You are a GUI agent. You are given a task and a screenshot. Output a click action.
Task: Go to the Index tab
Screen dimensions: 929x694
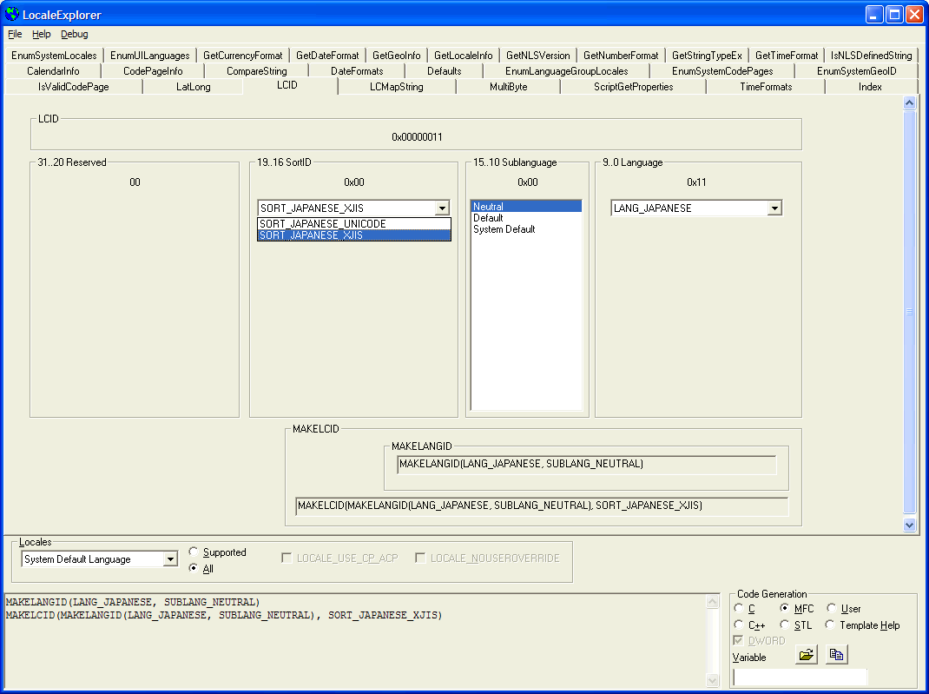[870, 87]
